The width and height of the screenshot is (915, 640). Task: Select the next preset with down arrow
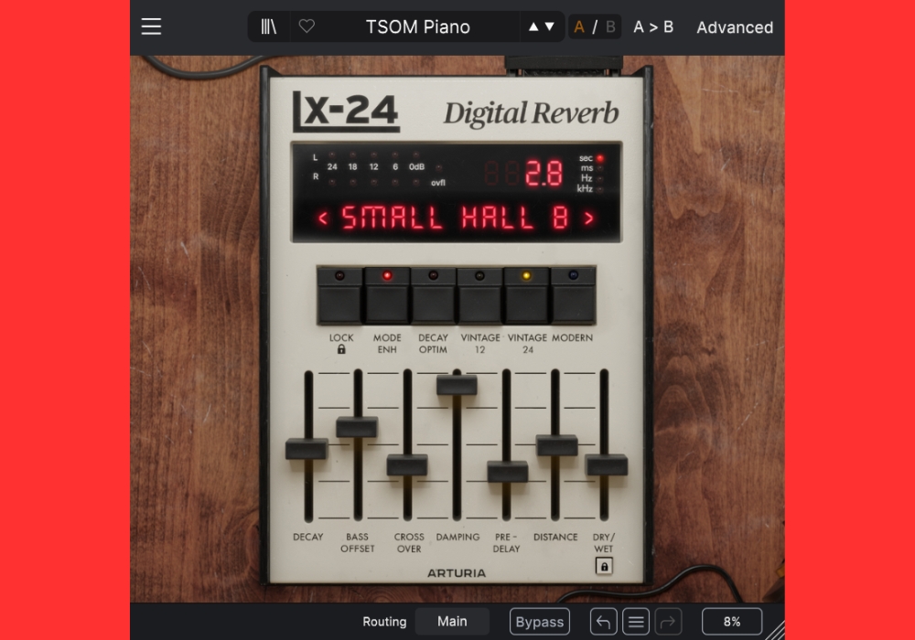coord(549,27)
